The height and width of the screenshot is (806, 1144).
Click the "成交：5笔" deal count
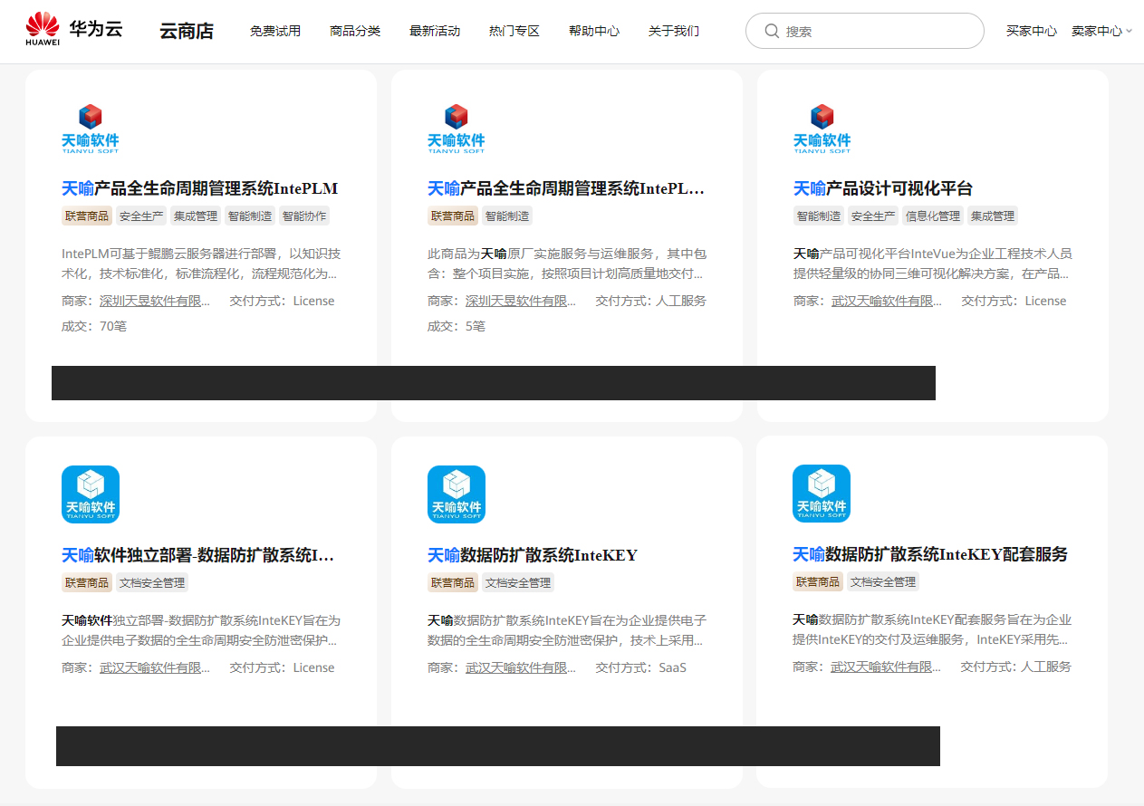point(457,326)
